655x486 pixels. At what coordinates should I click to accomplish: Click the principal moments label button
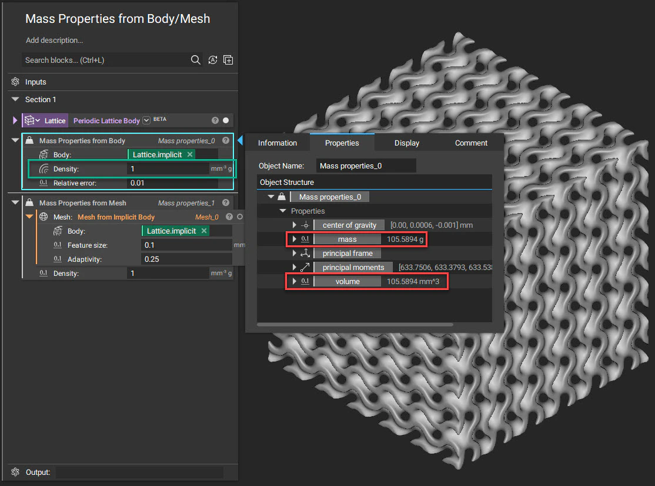point(353,268)
